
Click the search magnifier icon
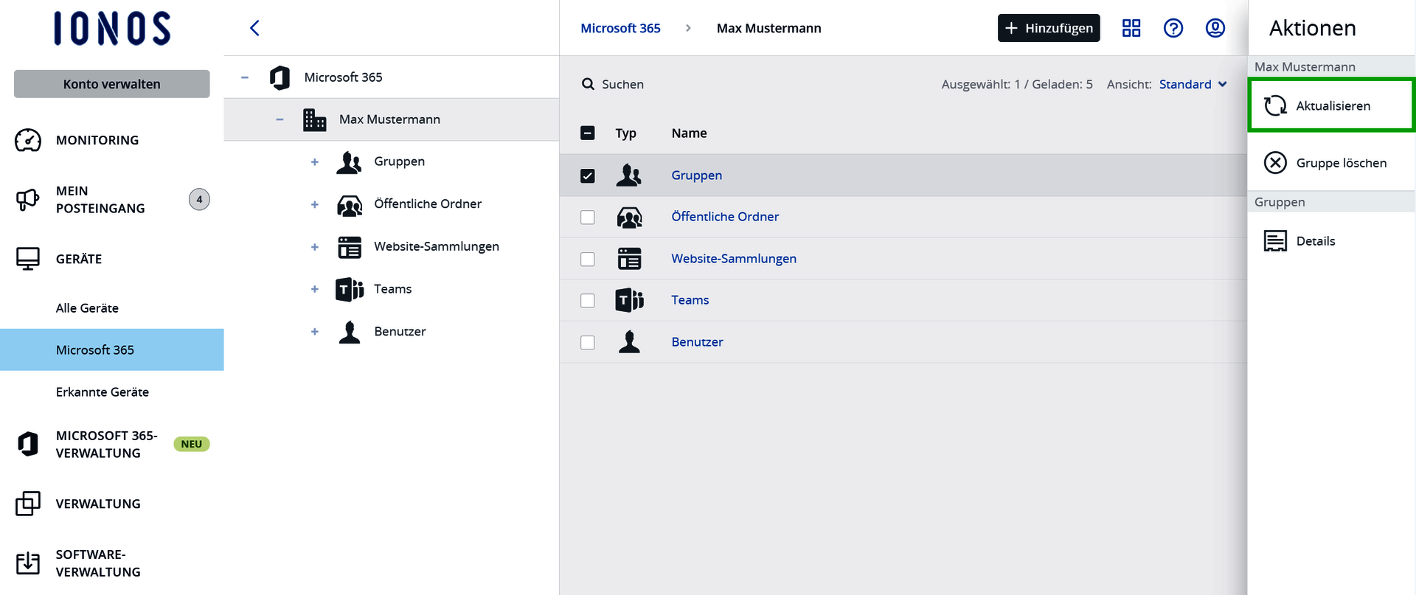coord(588,84)
